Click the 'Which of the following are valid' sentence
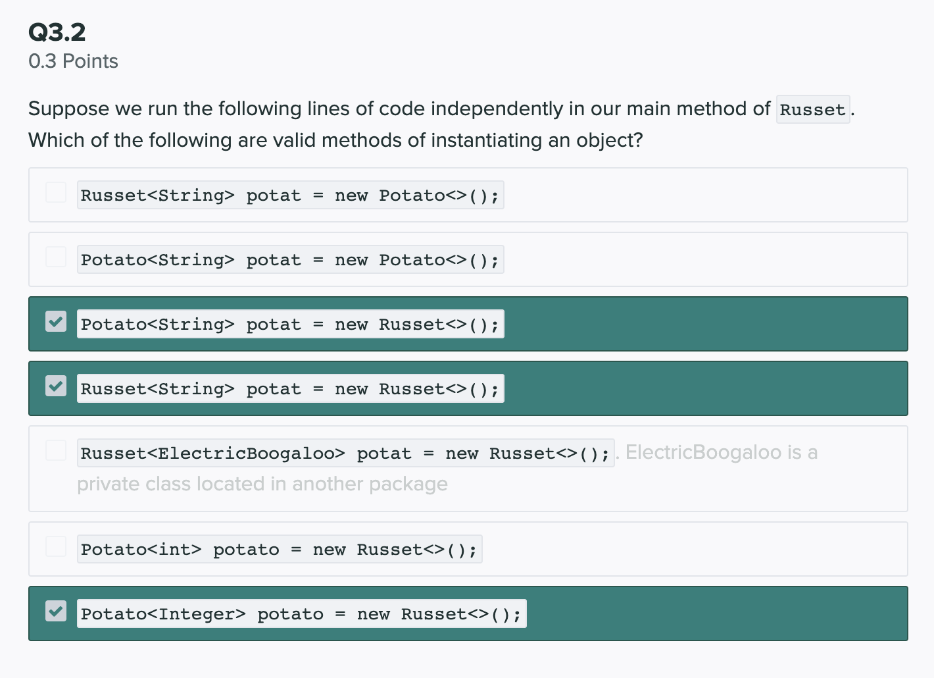This screenshot has width=934, height=678. point(335,140)
